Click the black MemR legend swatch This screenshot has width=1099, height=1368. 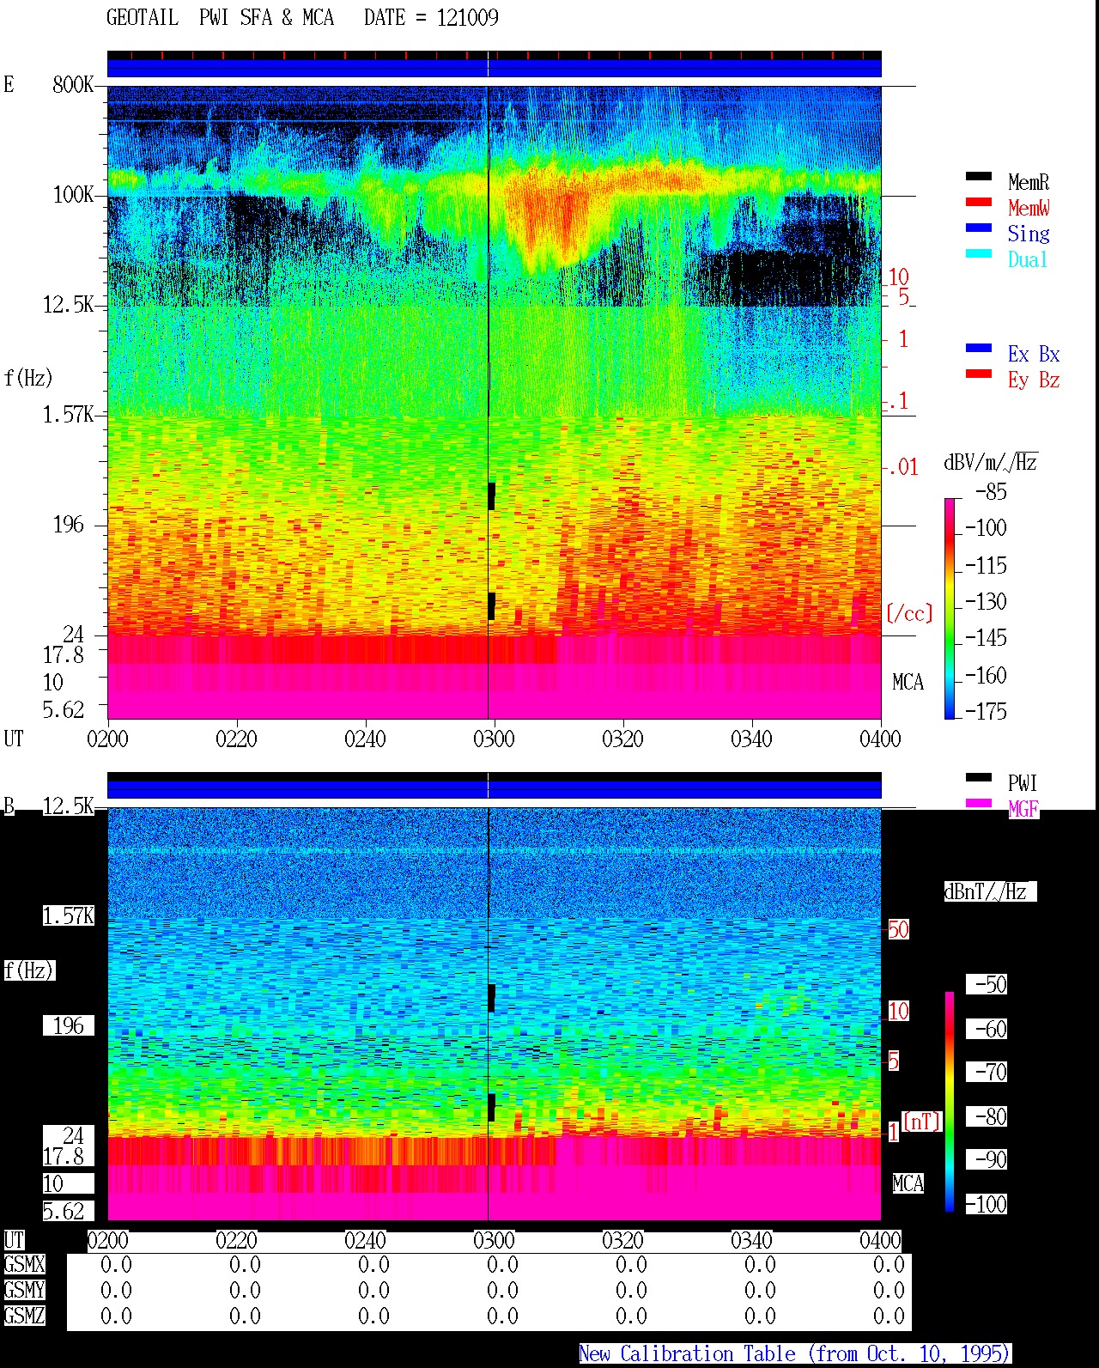[978, 177]
